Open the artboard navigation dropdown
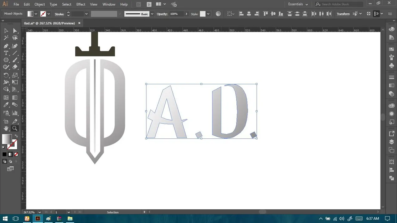Viewport: 397px width, 223px height. (x=69, y=212)
